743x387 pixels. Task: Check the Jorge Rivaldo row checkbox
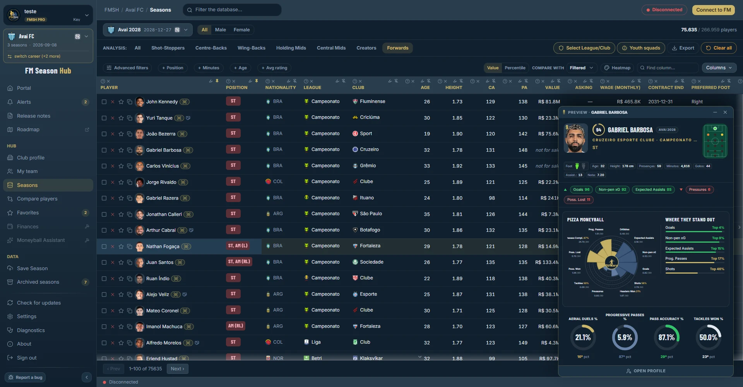[x=104, y=182]
